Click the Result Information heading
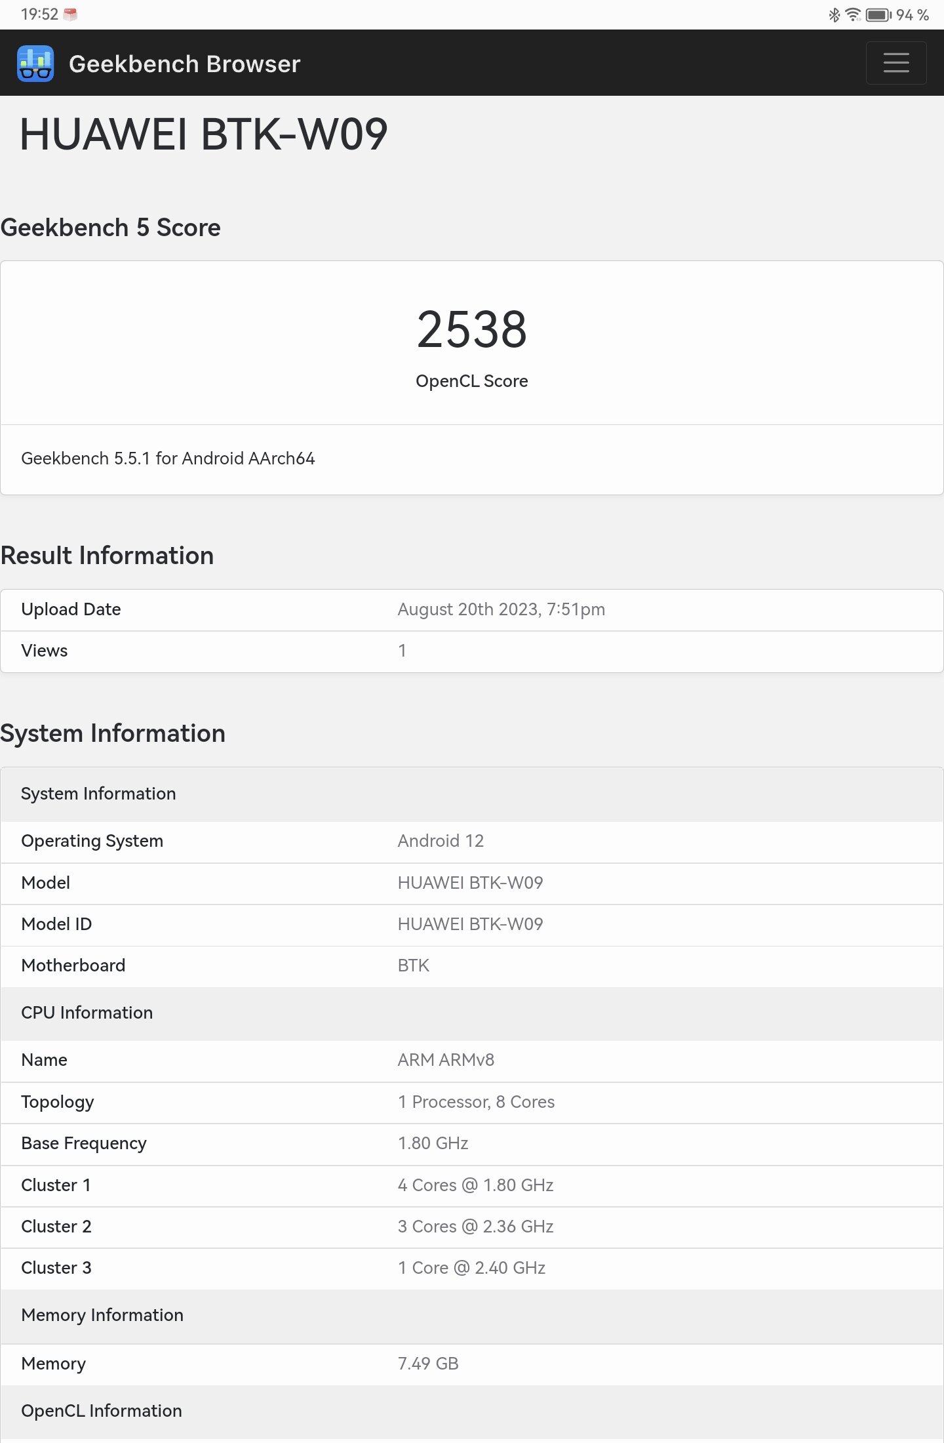The height and width of the screenshot is (1443, 944). [x=108, y=556]
